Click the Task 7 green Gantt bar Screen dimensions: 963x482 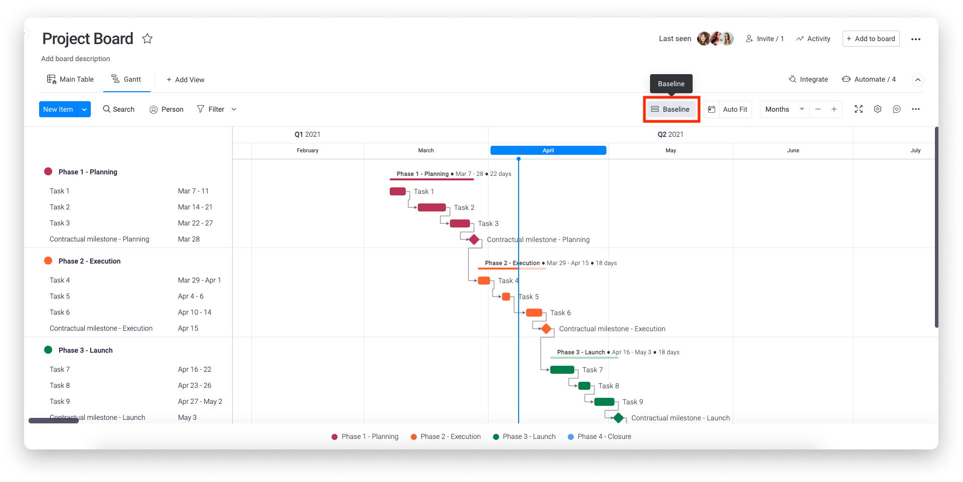click(x=562, y=370)
